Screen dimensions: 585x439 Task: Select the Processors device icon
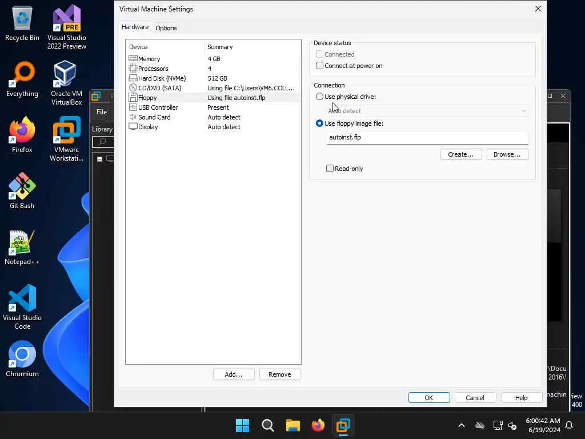pos(133,69)
